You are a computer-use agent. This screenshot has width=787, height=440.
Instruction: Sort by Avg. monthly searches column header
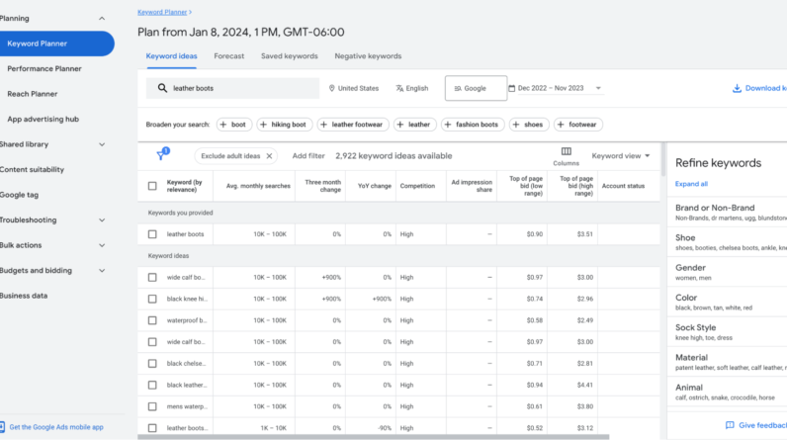click(258, 186)
